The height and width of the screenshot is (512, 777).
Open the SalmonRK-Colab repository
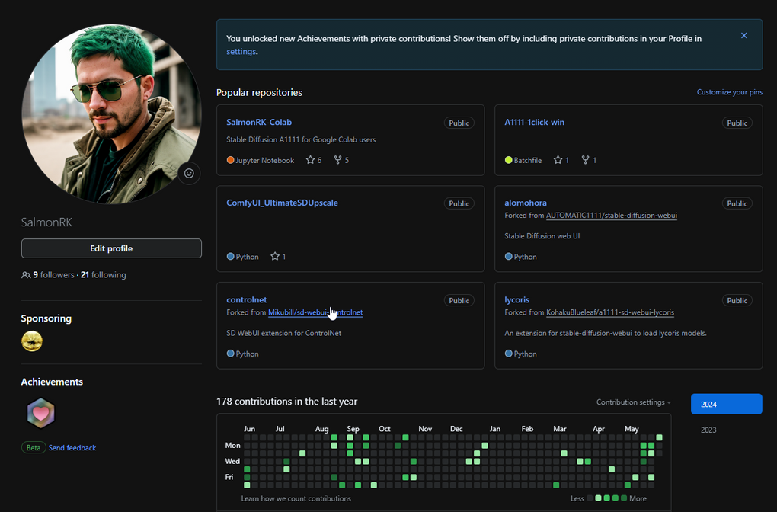tap(259, 122)
